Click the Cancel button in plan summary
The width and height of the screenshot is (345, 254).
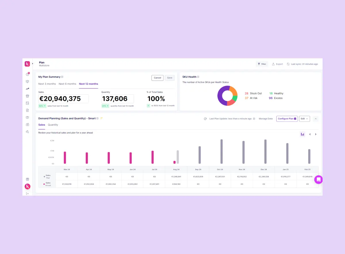tap(158, 78)
